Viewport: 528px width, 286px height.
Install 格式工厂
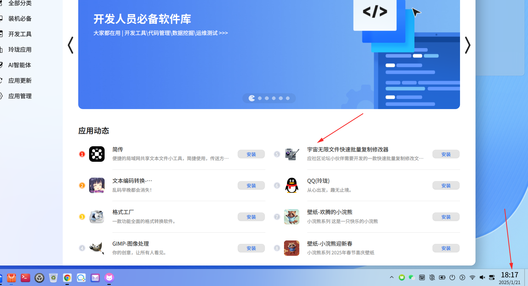[251, 217]
